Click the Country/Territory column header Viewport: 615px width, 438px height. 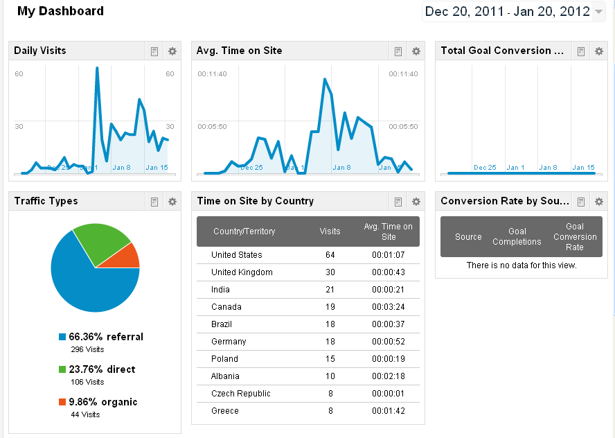[x=244, y=231]
